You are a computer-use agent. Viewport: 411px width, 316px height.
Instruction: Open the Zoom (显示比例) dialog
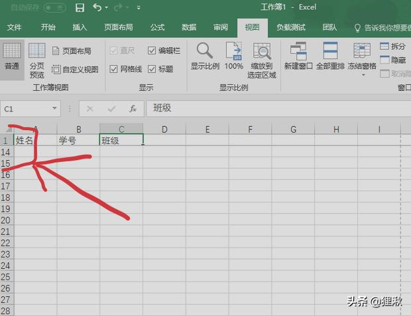click(x=204, y=57)
